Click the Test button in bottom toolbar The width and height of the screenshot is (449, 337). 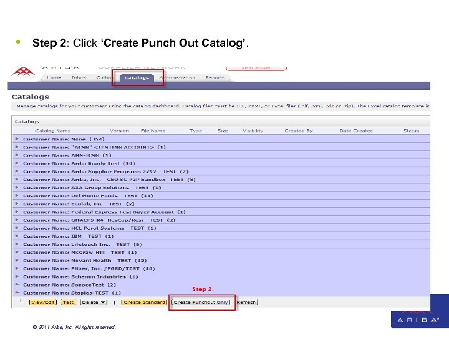[x=68, y=302]
